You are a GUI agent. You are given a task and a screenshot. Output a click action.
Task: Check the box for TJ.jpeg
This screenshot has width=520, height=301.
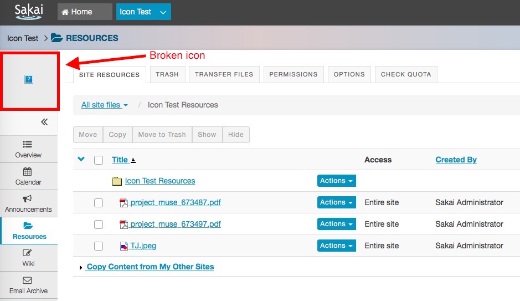click(99, 246)
